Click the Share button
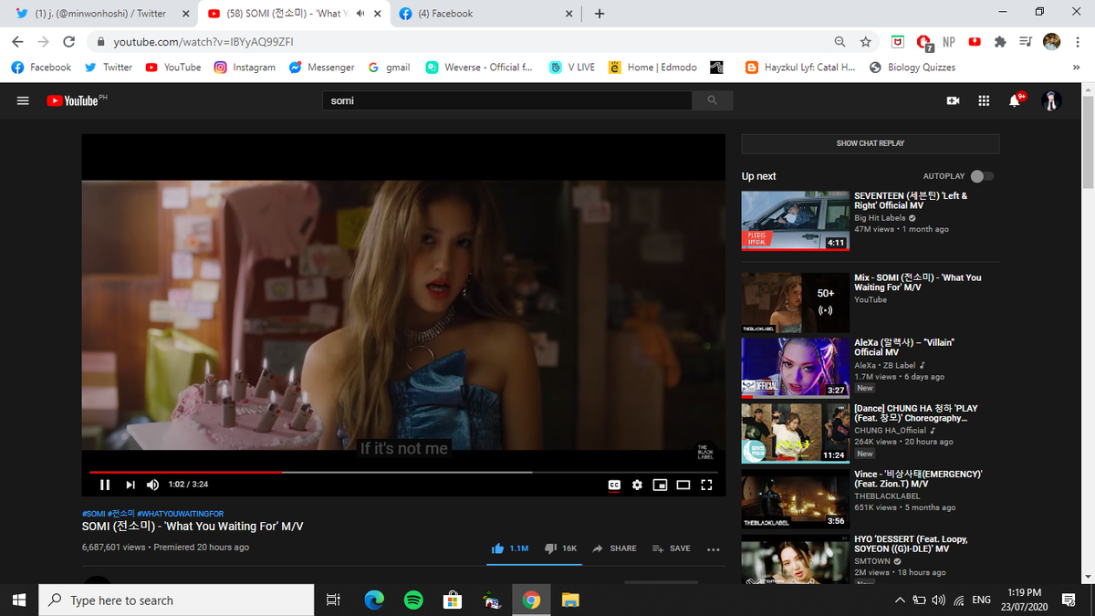The image size is (1095, 616). (x=614, y=548)
